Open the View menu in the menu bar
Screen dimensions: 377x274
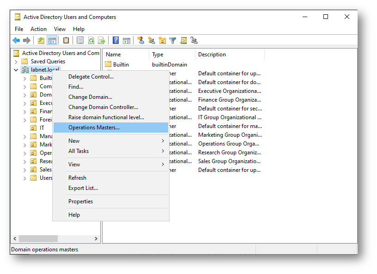point(60,29)
